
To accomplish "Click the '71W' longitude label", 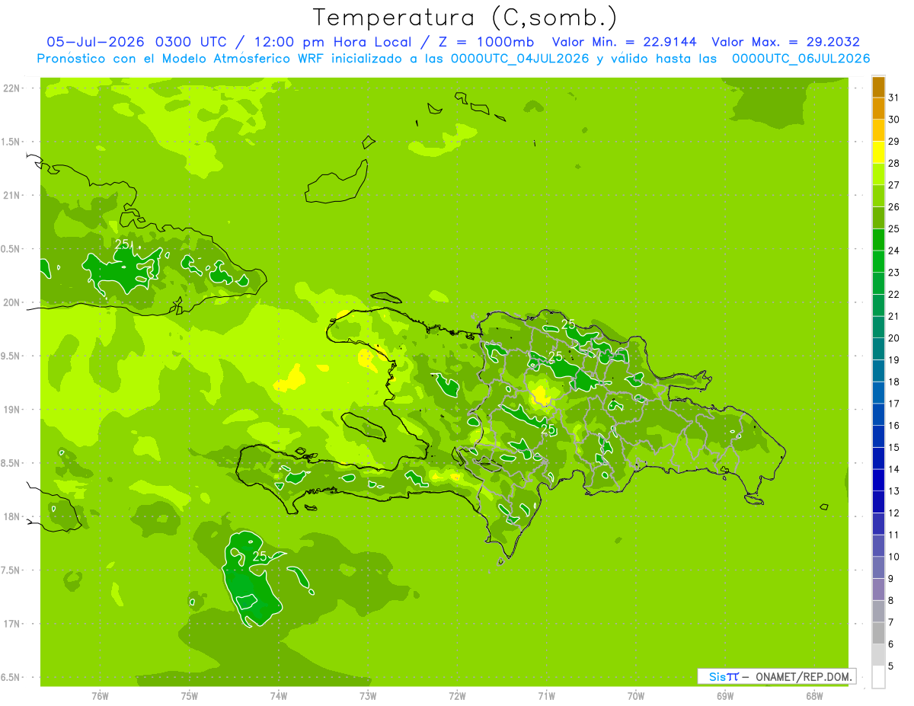I will (x=546, y=696).
